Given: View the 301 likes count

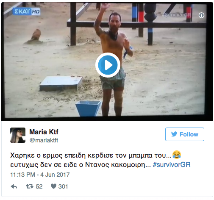Looking at the screenshot, I should point(63,186).
